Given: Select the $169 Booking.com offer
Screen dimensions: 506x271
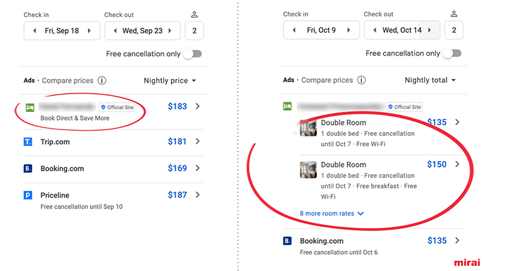Looking at the screenshot, I should point(177,169).
